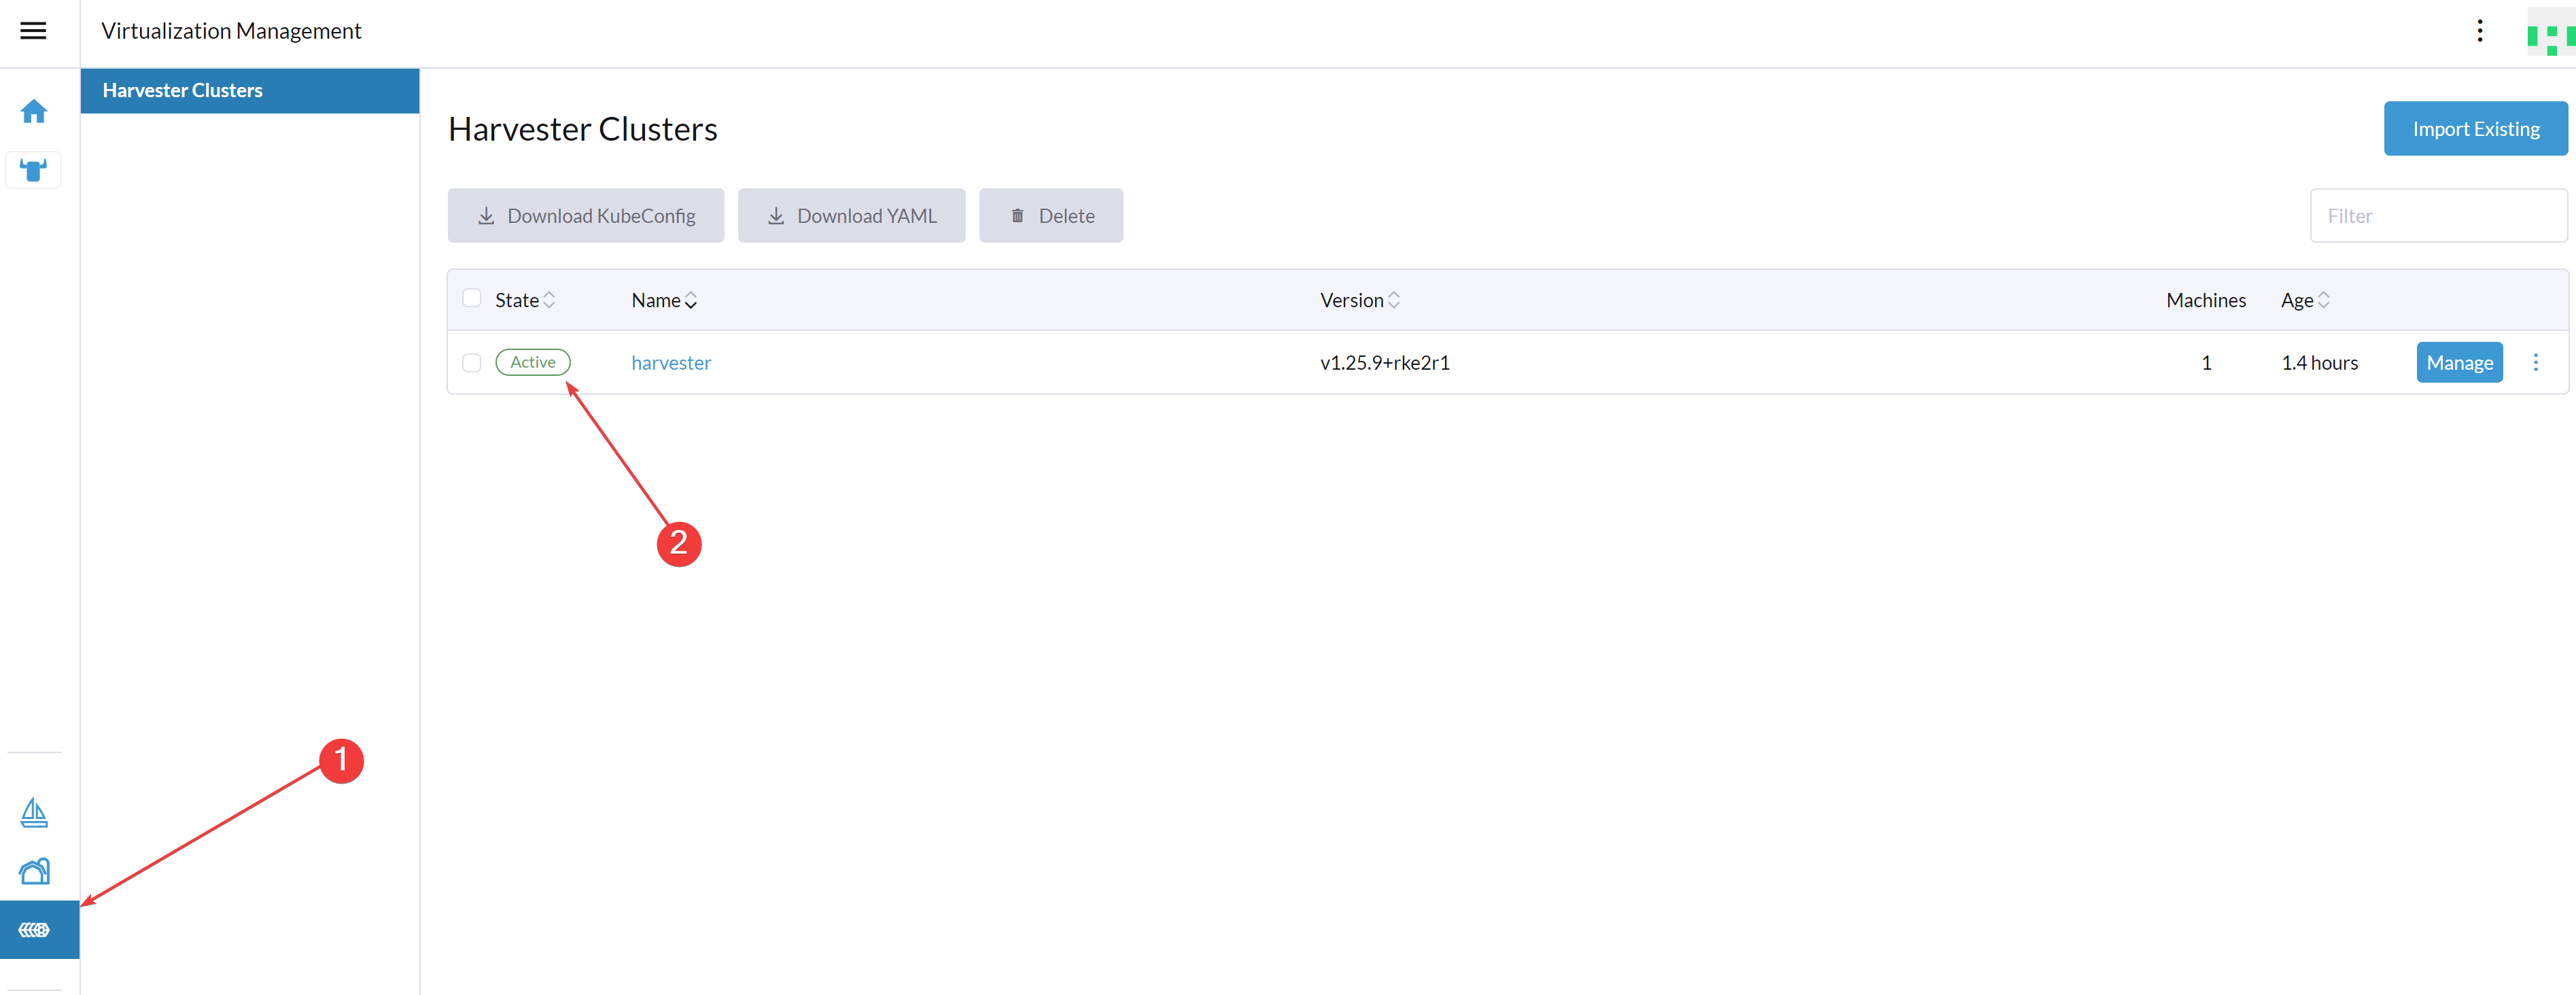Select all clusters with header checkbox
The image size is (2576, 995).
(472, 298)
